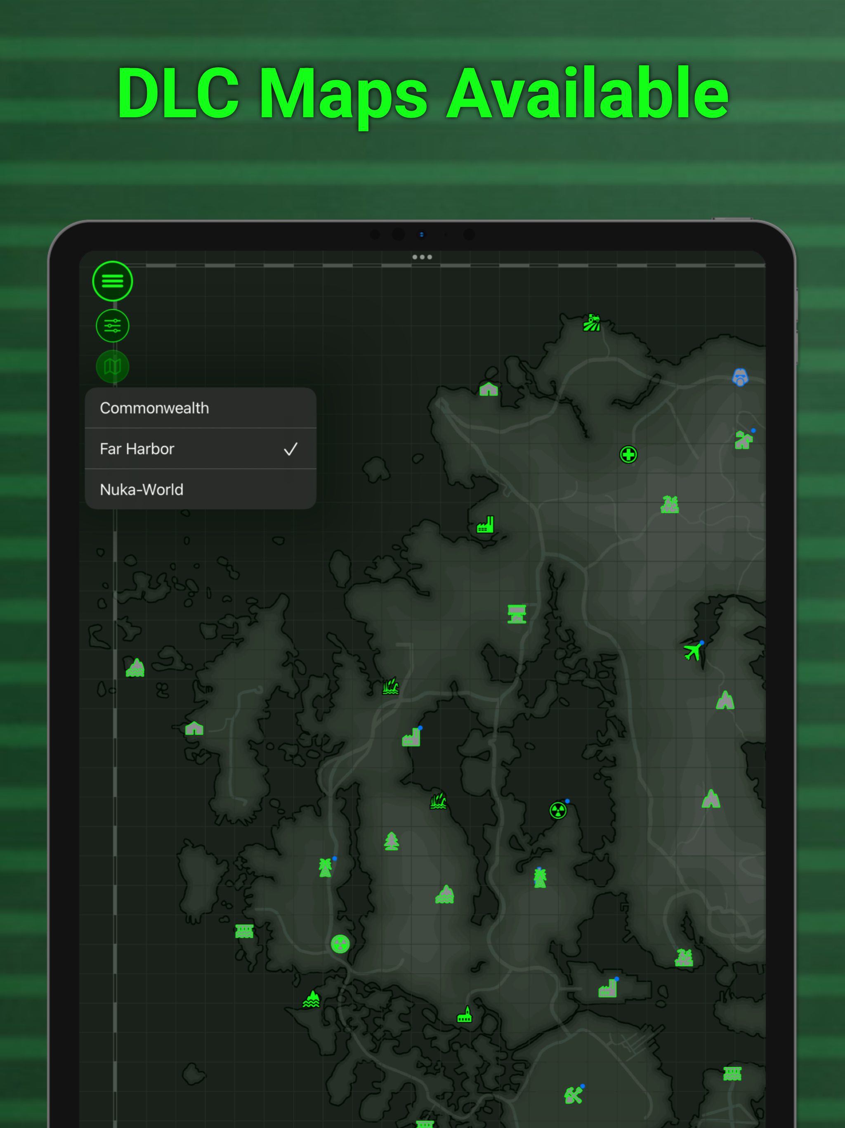Select the swamp reeds marker nearest drive-in
Screen dimensions: 845x1128
(x=390, y=686)
